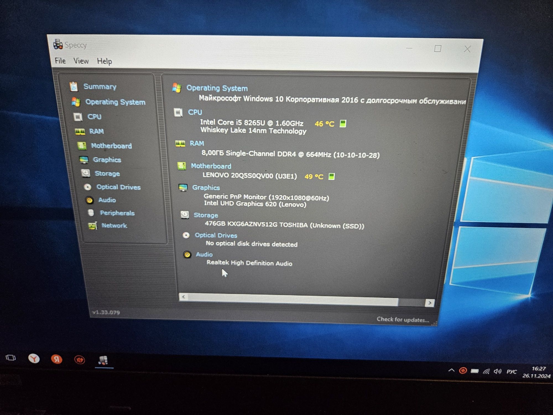The width and height of the screenshot is (553, 415).
Task: Go to Optical Drives in the sidebar
Action: coord(119,187)
